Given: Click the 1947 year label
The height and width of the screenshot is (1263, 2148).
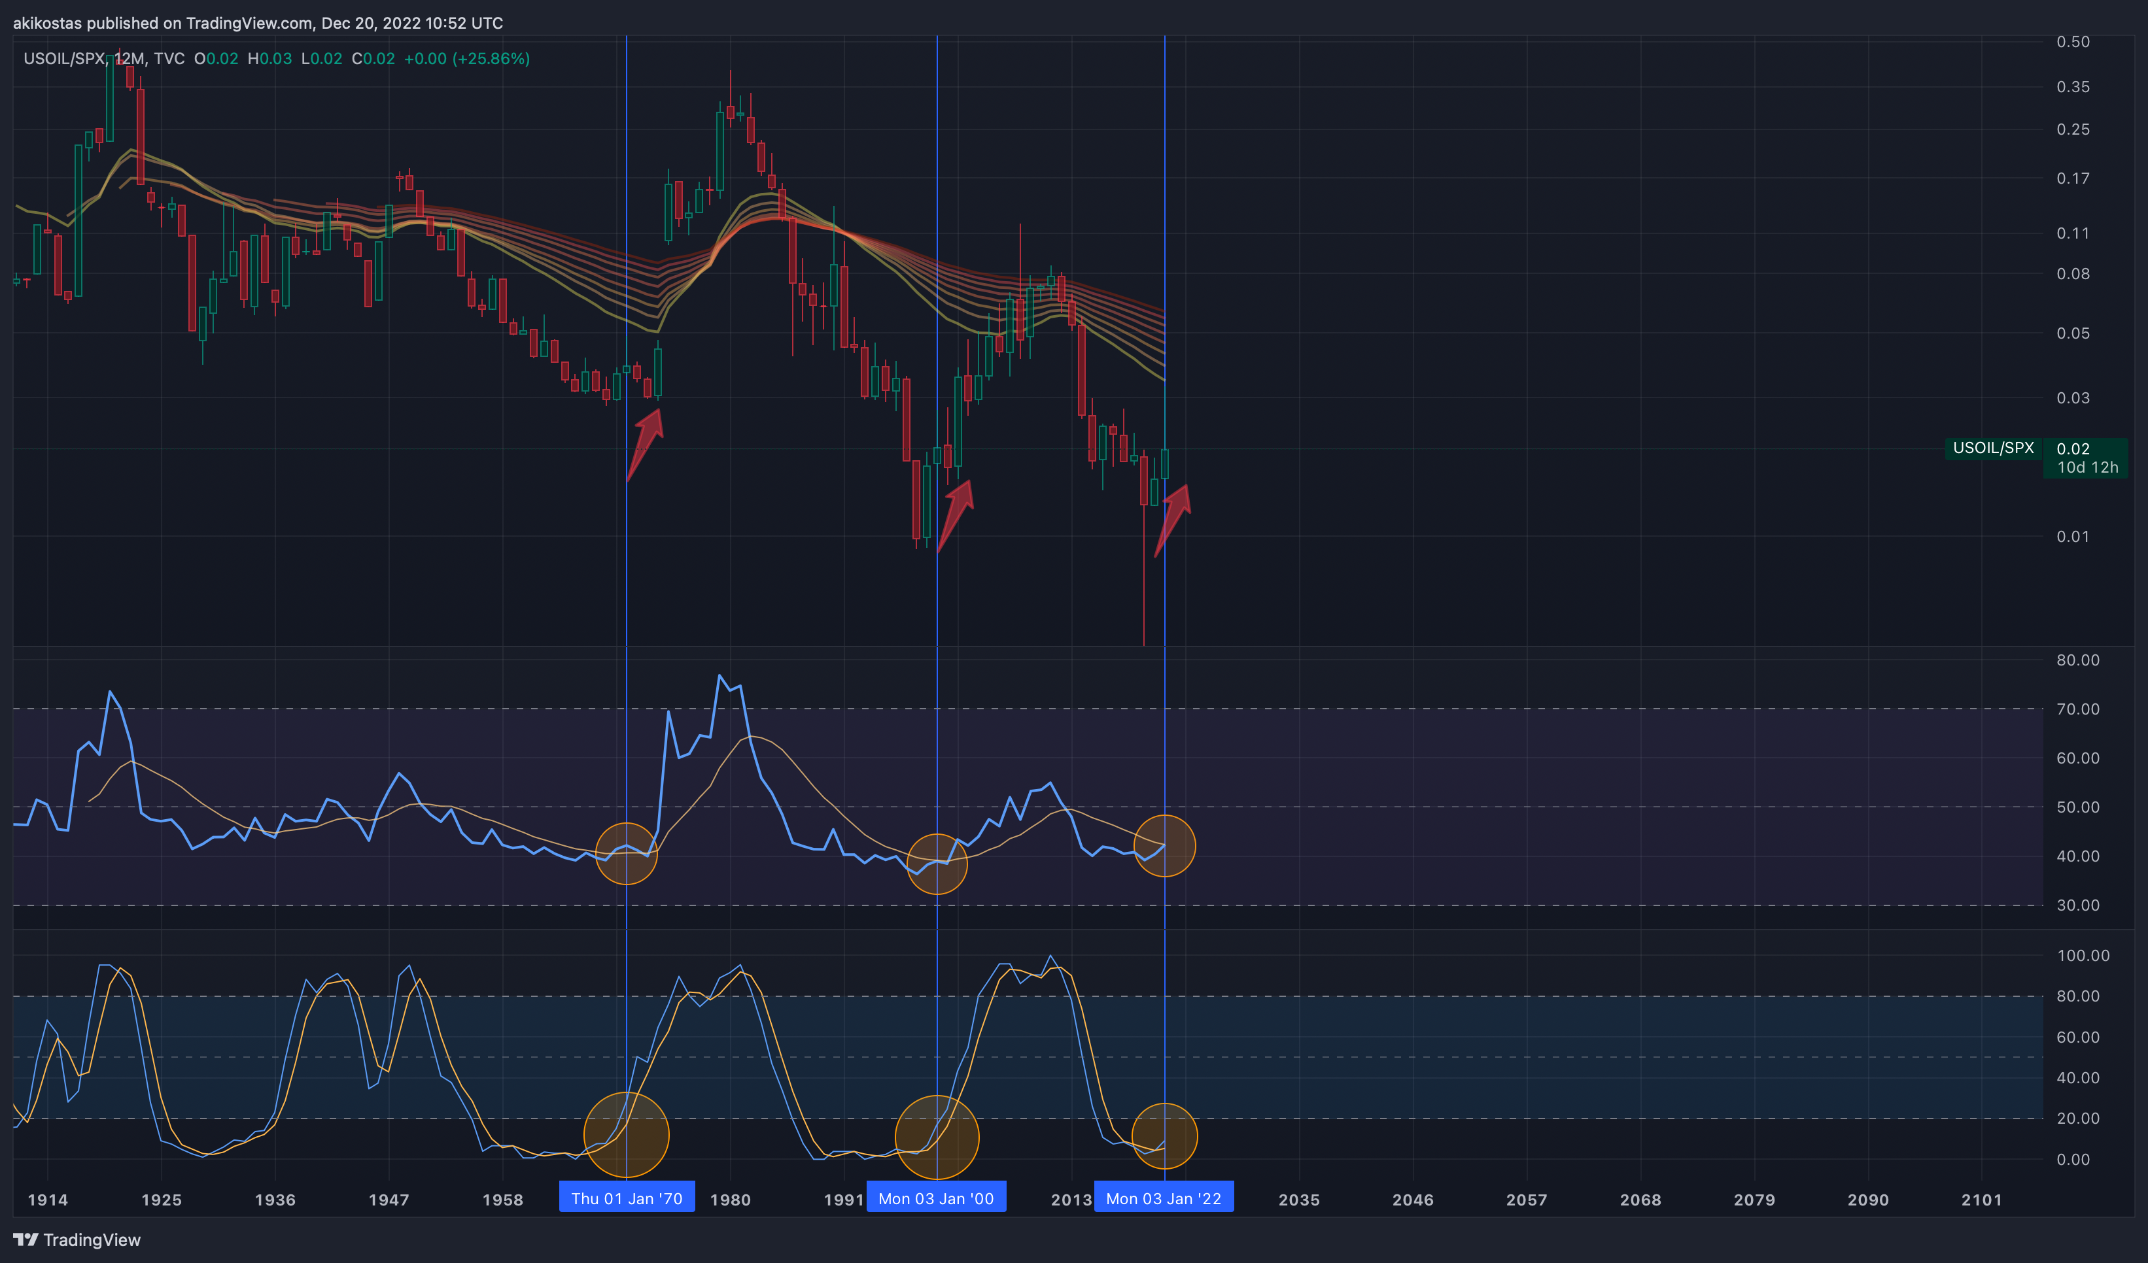Looking at the screenshot, I should (389, 1200).
